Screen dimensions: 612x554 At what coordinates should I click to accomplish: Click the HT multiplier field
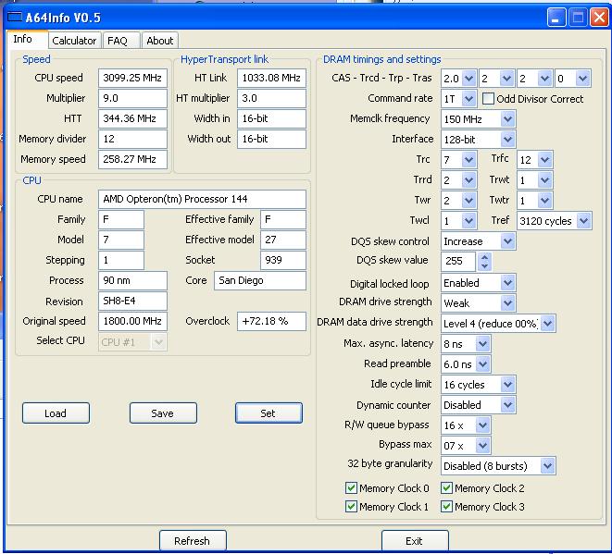pyautogui.click(x=271, y=98)
